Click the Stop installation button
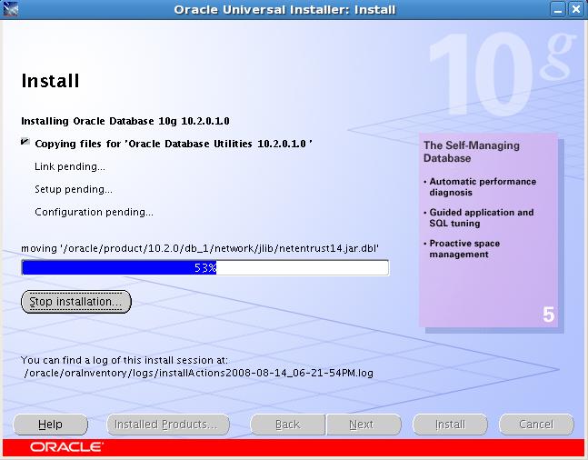Screen dimensions: 588x460 coord(76,302)
